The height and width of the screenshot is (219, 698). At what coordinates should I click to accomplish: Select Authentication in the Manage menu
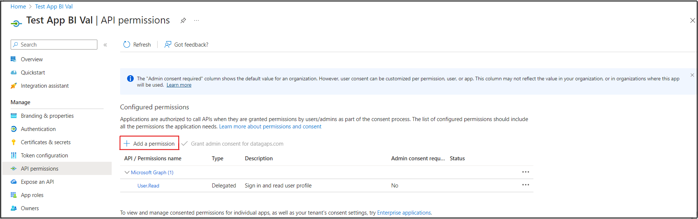(38, 129)
